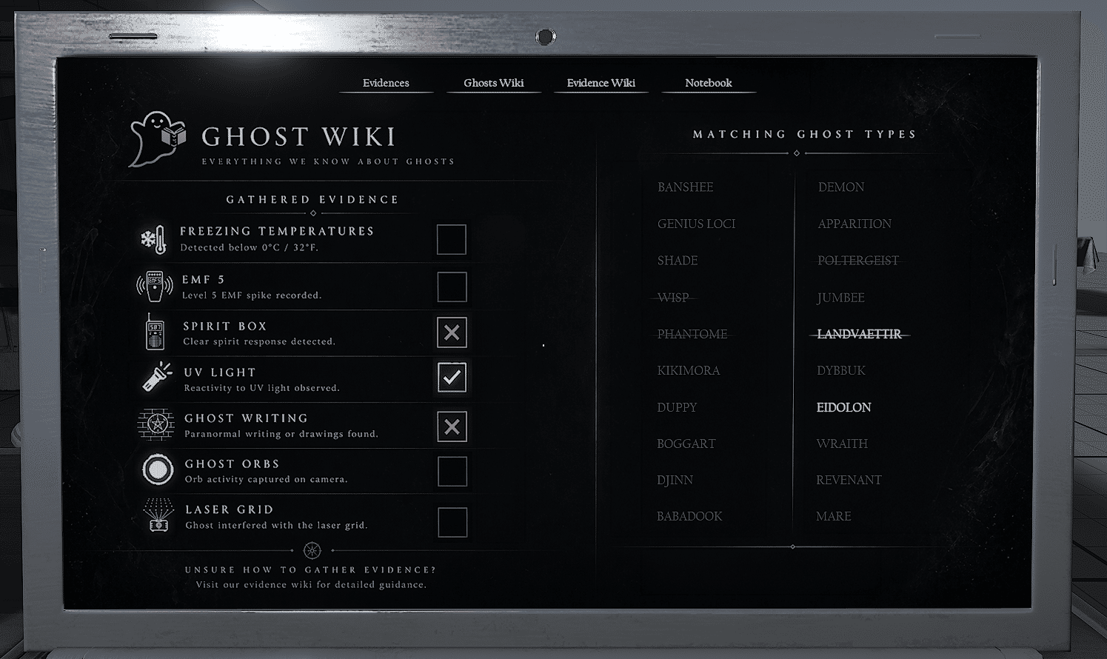This screenshot has width=1107, height=659.
Task: Select the Jumbee ghost type
Action: [x=841, y=298]
